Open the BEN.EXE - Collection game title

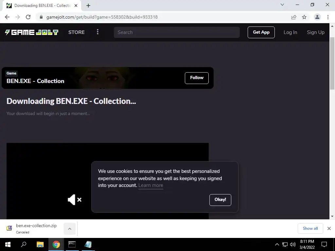pos(35,81)
